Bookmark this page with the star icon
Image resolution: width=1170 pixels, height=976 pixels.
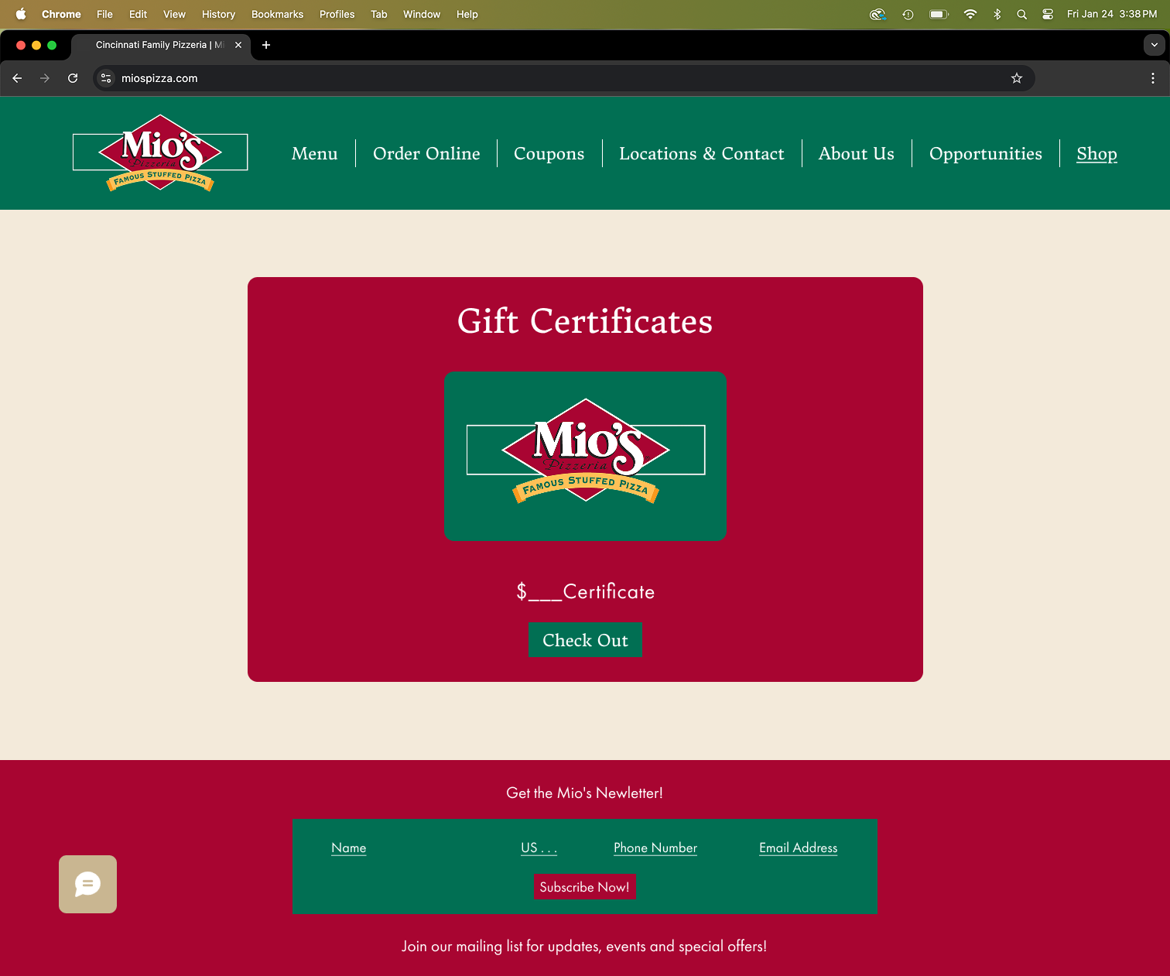click(1017, 78)
